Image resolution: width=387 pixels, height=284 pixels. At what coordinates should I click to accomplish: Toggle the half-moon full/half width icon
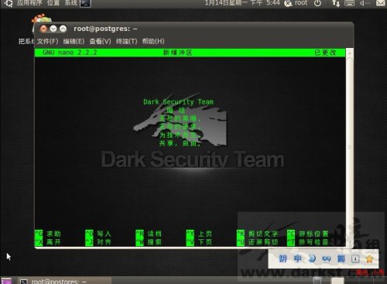pos(312,258)
